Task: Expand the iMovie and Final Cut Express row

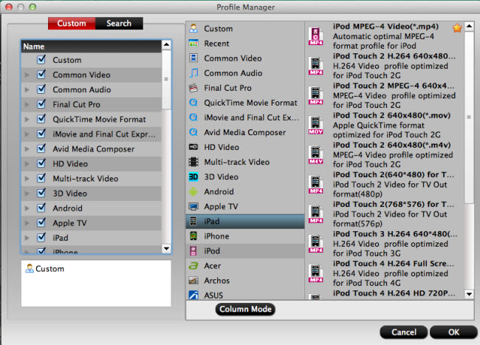Action: coord(27,134)
